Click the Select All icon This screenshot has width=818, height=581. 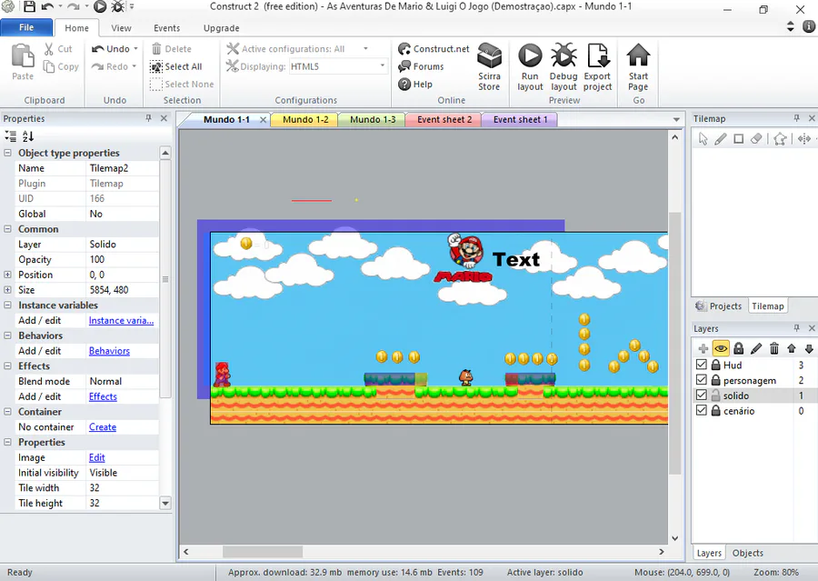pos(156,66)
